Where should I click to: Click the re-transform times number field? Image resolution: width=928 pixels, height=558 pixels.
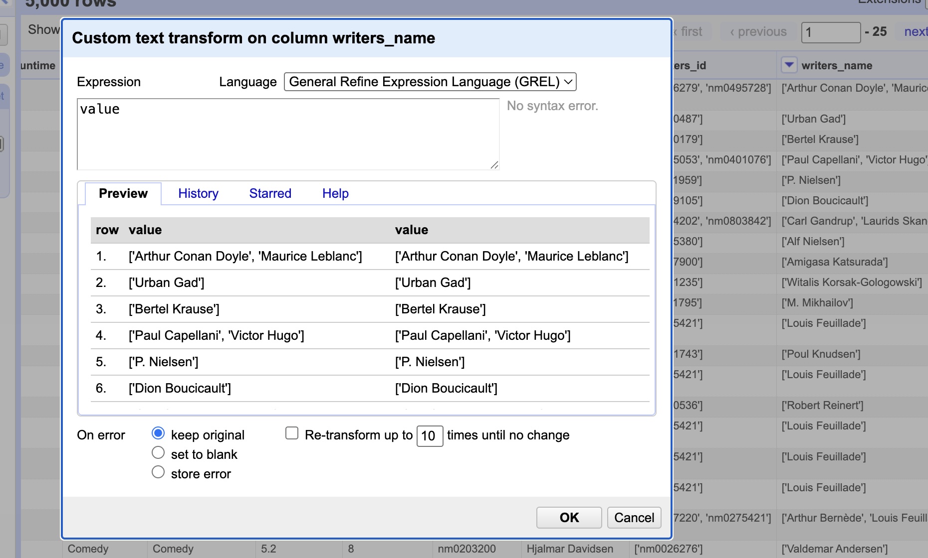[x=430, y=436]
